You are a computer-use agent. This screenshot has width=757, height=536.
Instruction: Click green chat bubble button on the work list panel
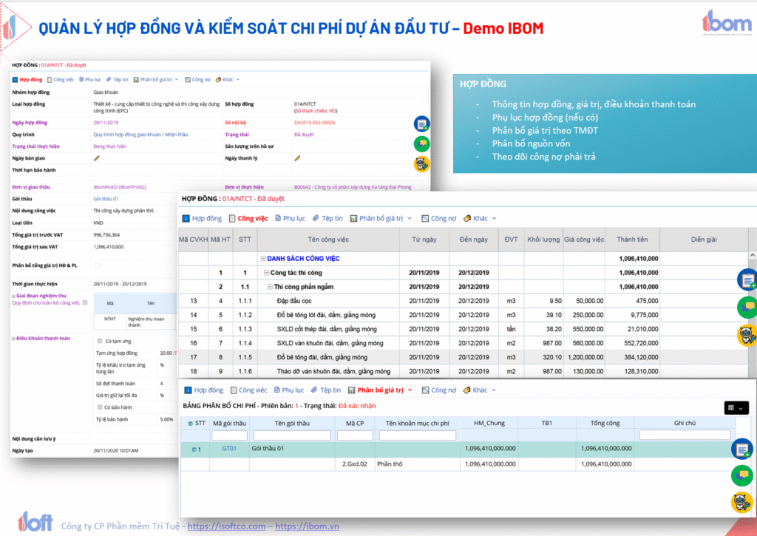pyautogui.click(x=747, y=307)
